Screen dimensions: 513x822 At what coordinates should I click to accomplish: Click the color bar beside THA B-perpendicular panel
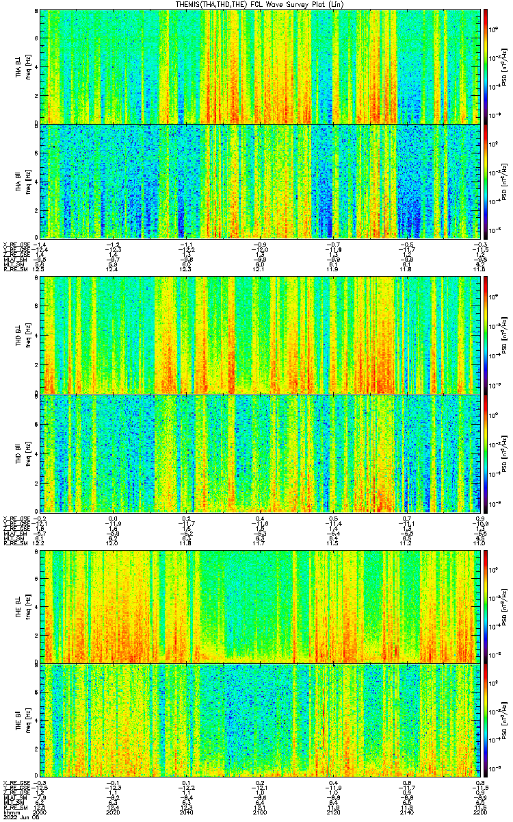(x=486, y=66)
